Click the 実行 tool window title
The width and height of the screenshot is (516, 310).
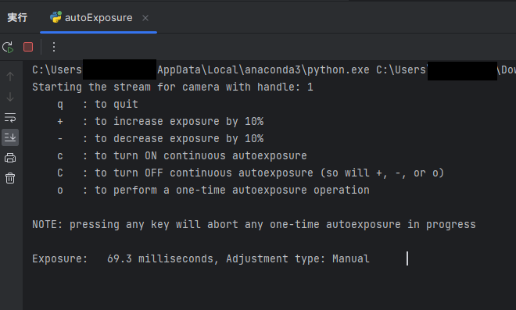(x=17, y=17)
